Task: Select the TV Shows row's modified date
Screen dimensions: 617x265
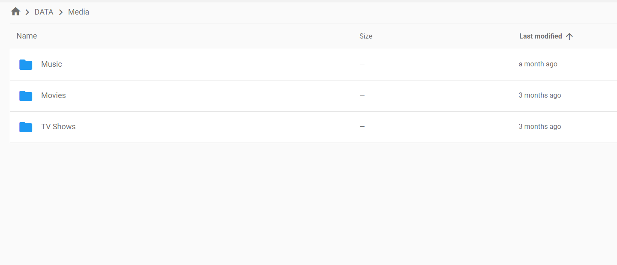Action: pyautogui.click(x=540, y=127)
